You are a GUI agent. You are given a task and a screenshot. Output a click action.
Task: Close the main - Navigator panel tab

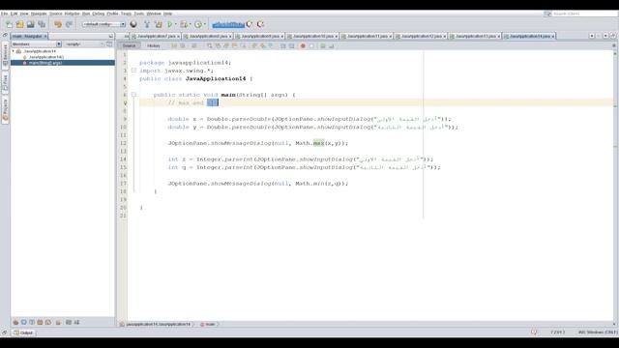pos(45,37)
